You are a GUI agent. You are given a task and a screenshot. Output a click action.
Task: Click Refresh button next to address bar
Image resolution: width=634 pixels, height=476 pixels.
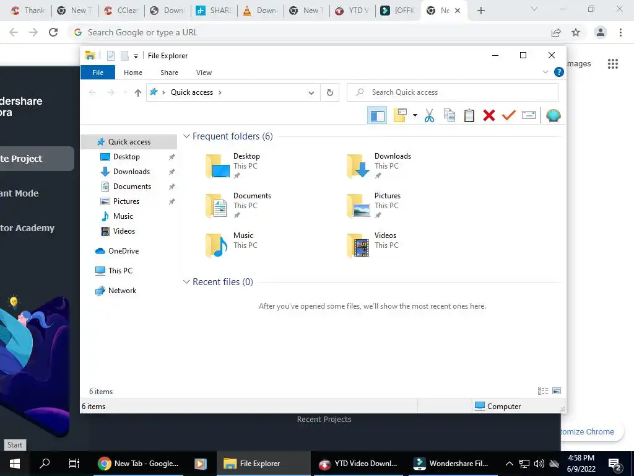click(x=330, y=93)
